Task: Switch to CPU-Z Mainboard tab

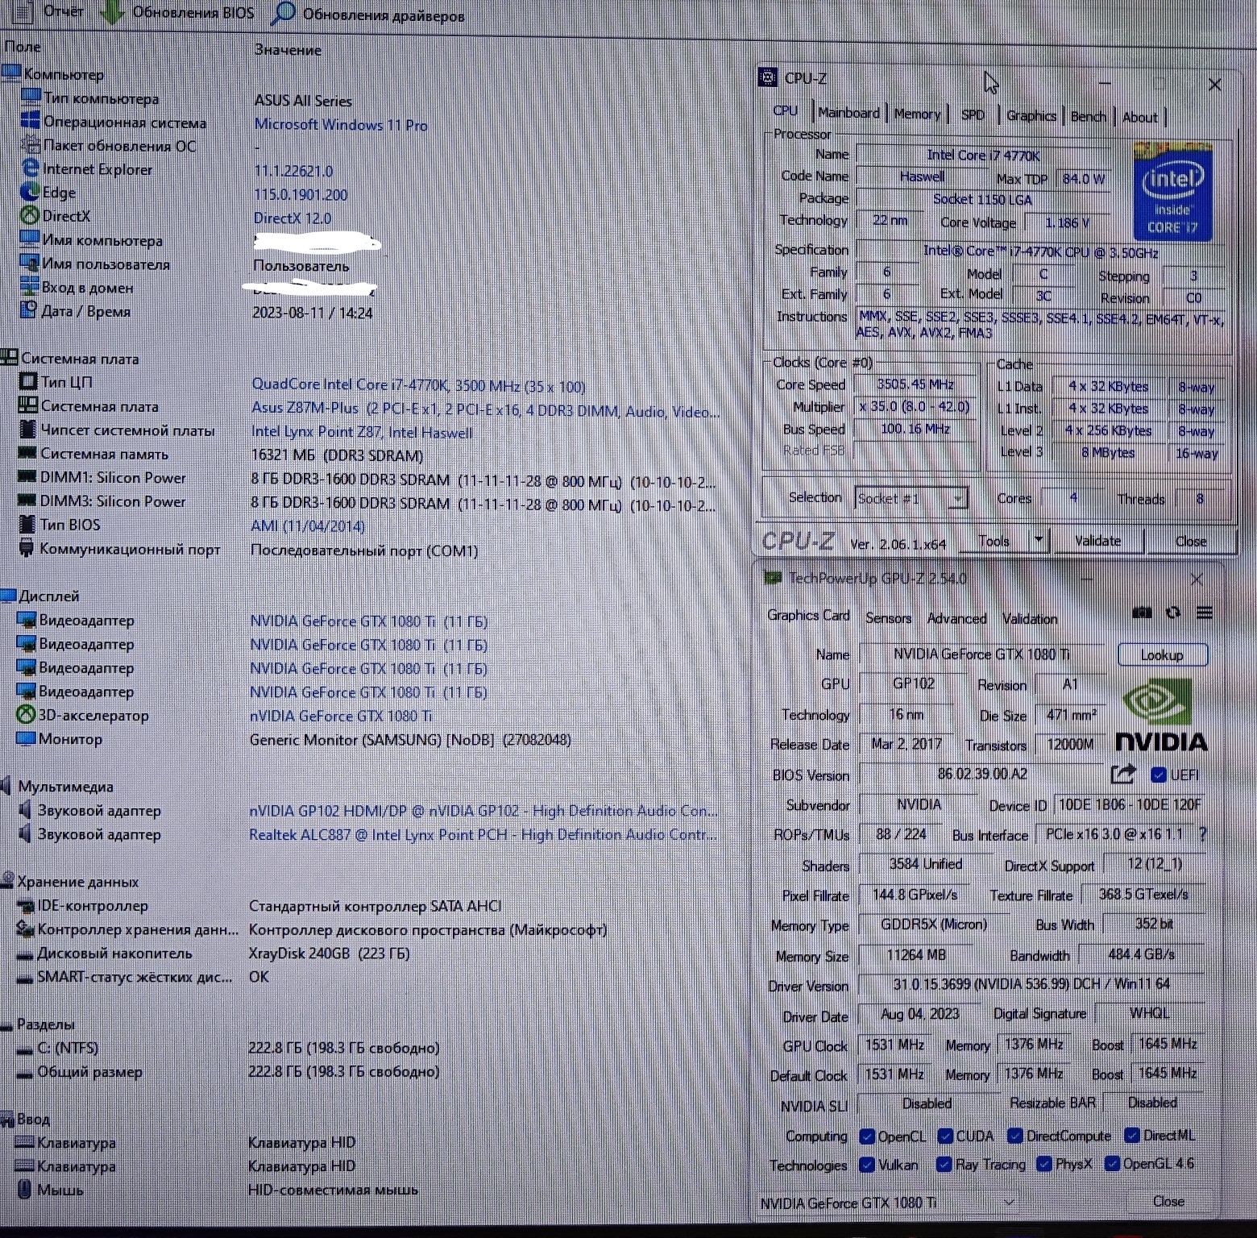Action: (x=848, y=113)
